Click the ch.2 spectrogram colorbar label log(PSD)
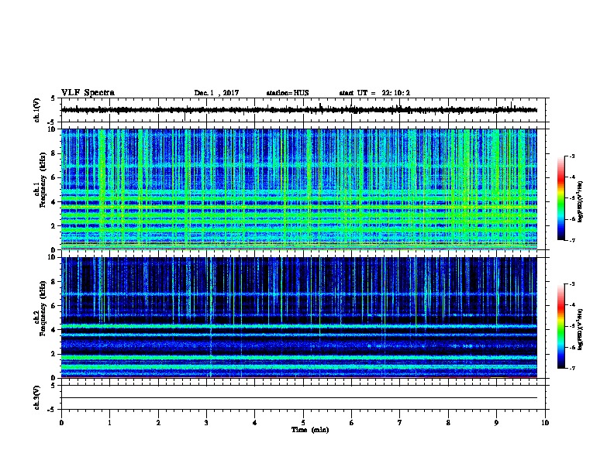Image resolution: width=614 pixels, height=474 pixels. pyautogui.click(x=580, y=329)
